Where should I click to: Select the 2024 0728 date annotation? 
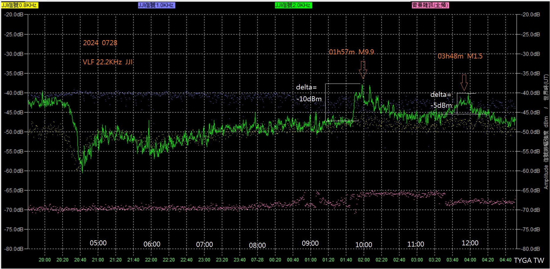click(100, 43)
